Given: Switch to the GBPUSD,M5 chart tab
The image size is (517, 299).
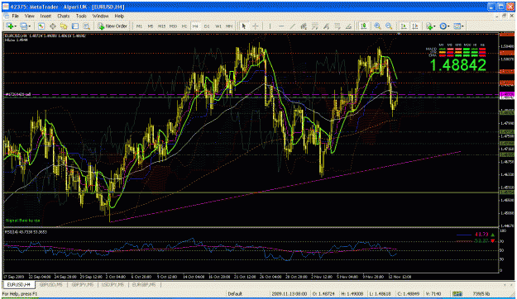Looking at the screenshot, I should coord(50,284).
